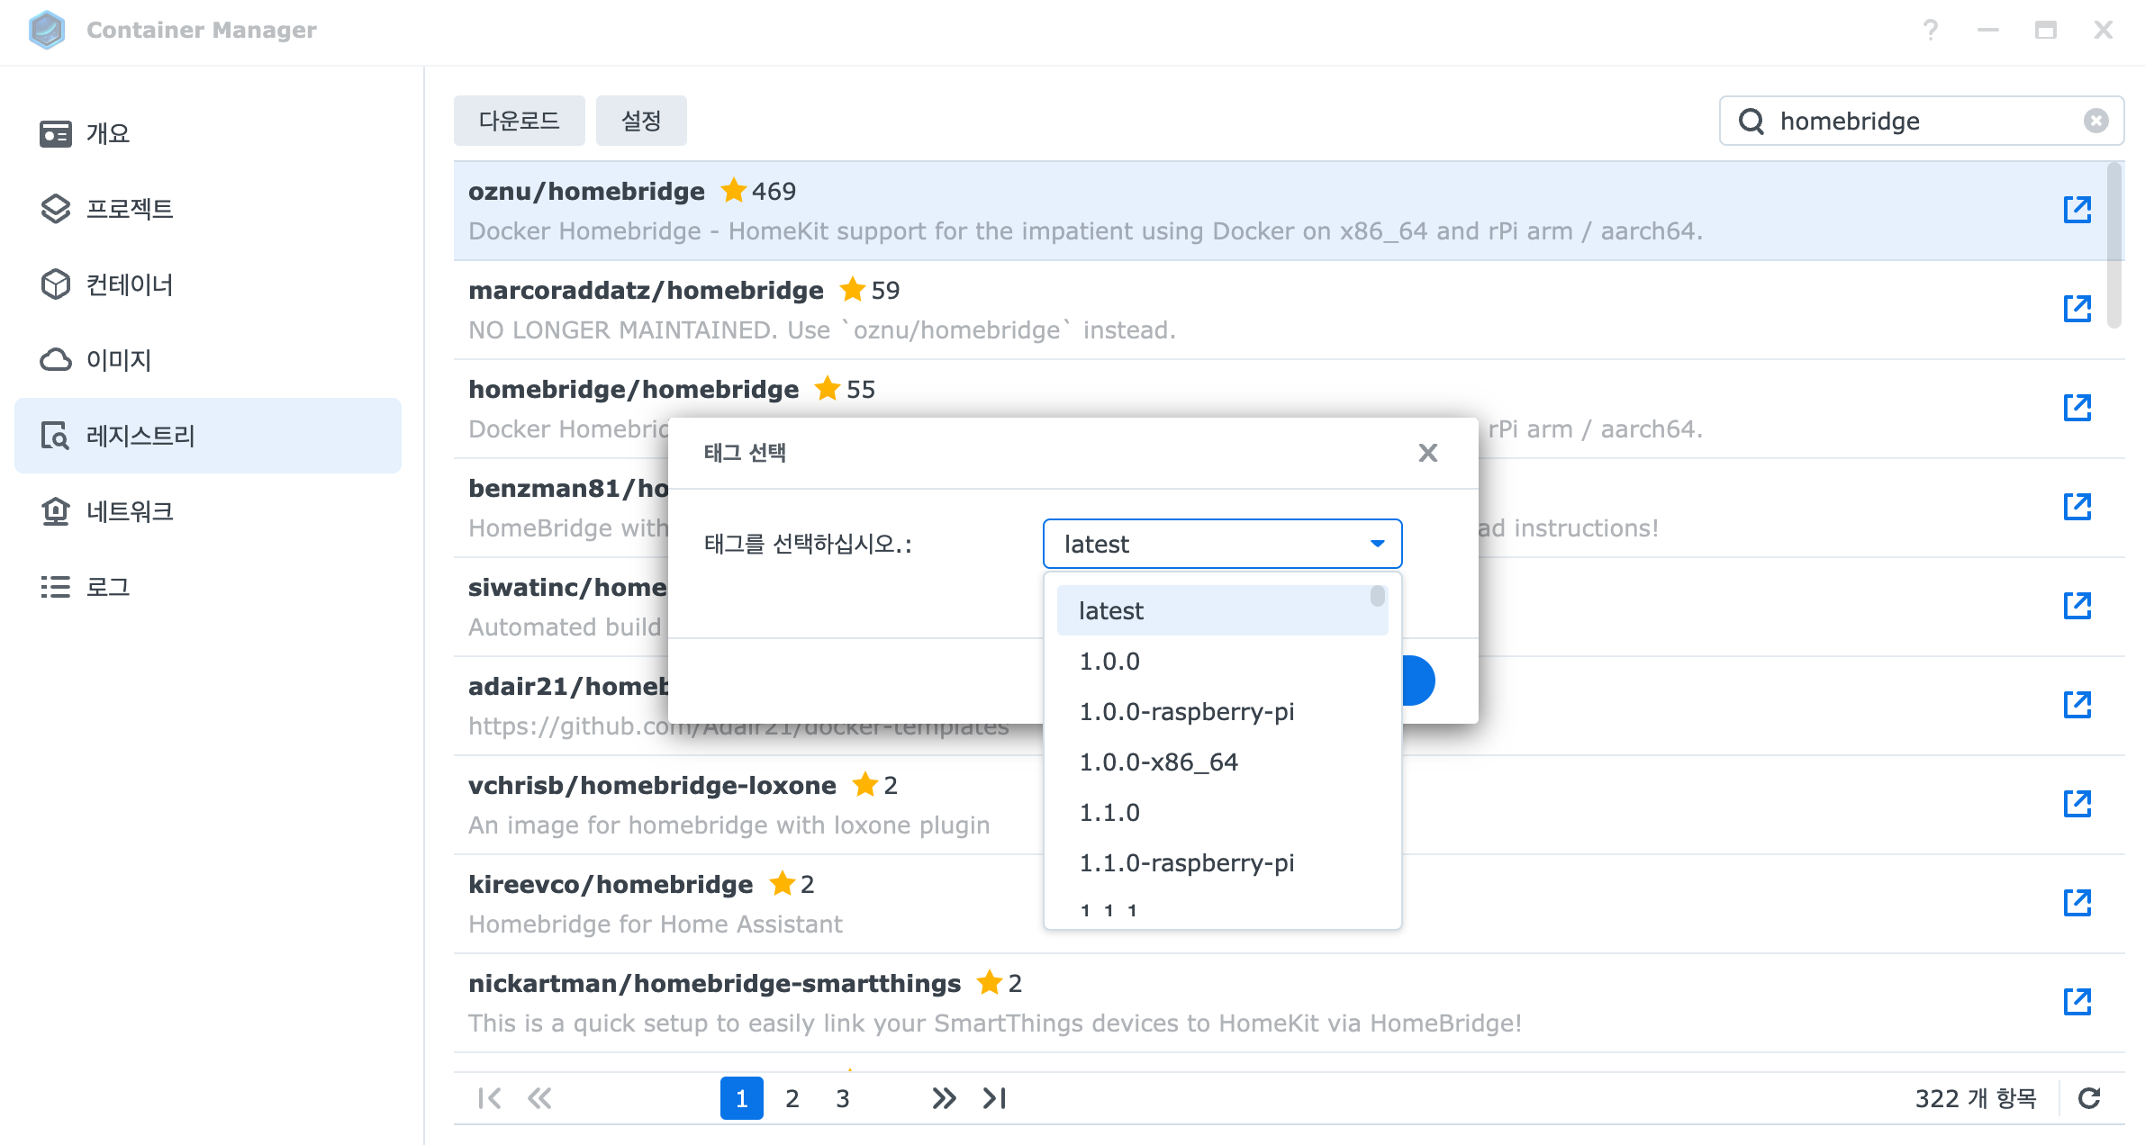The height and width of the screenshot is (1145, 2145).
Task: Clear the homebridge search text
Action: pos(2096,121)
